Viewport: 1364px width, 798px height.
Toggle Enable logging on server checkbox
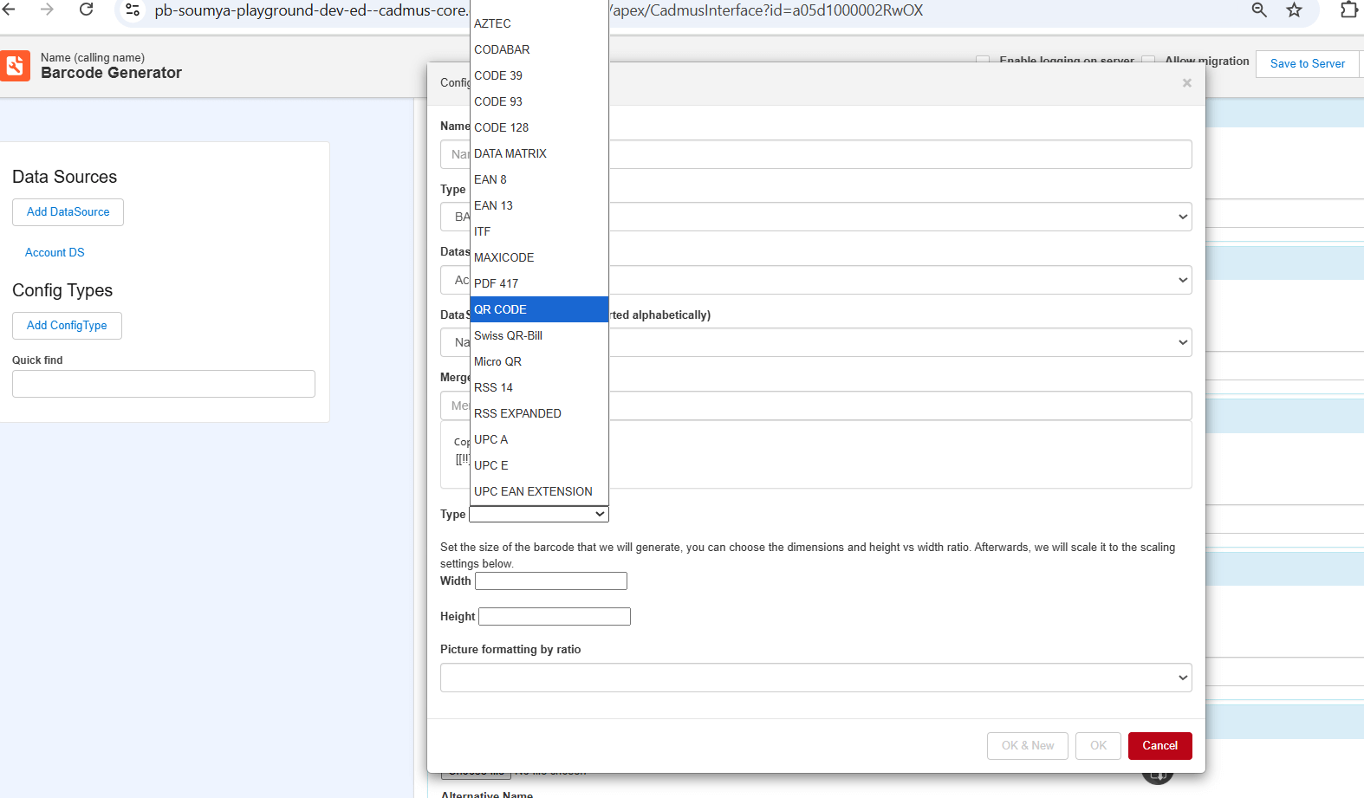pyautogui.click(x=983, y=61)
